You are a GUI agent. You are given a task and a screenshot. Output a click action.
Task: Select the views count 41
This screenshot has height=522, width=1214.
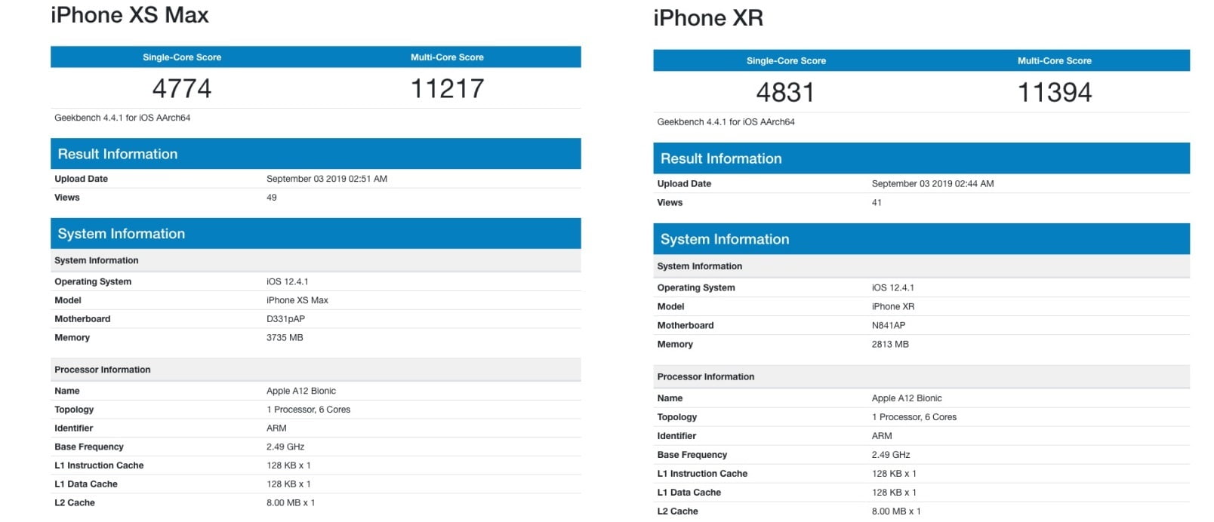pos(876,202)
